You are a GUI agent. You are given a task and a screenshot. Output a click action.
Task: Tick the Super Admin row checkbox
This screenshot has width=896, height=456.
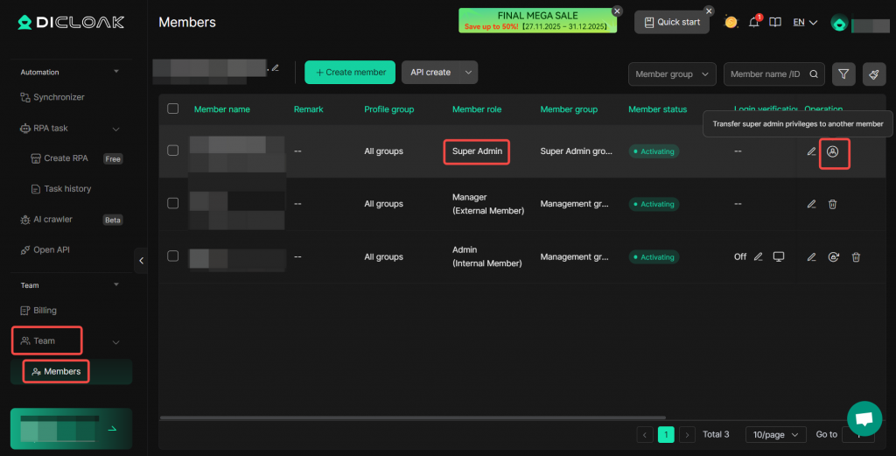point(172,151)
